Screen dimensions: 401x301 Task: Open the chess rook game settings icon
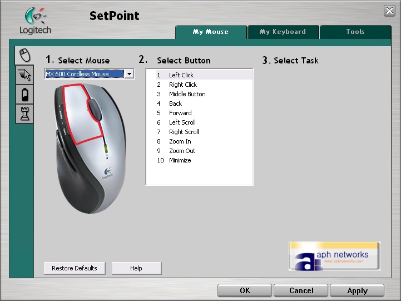click(x=24, y=114)
